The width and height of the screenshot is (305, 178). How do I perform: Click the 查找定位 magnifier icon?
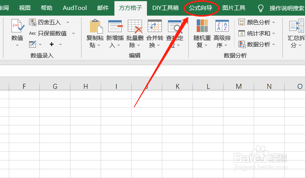[x=175, y=26]
